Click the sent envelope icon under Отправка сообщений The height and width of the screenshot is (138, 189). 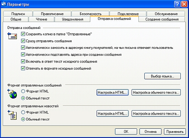12,36
